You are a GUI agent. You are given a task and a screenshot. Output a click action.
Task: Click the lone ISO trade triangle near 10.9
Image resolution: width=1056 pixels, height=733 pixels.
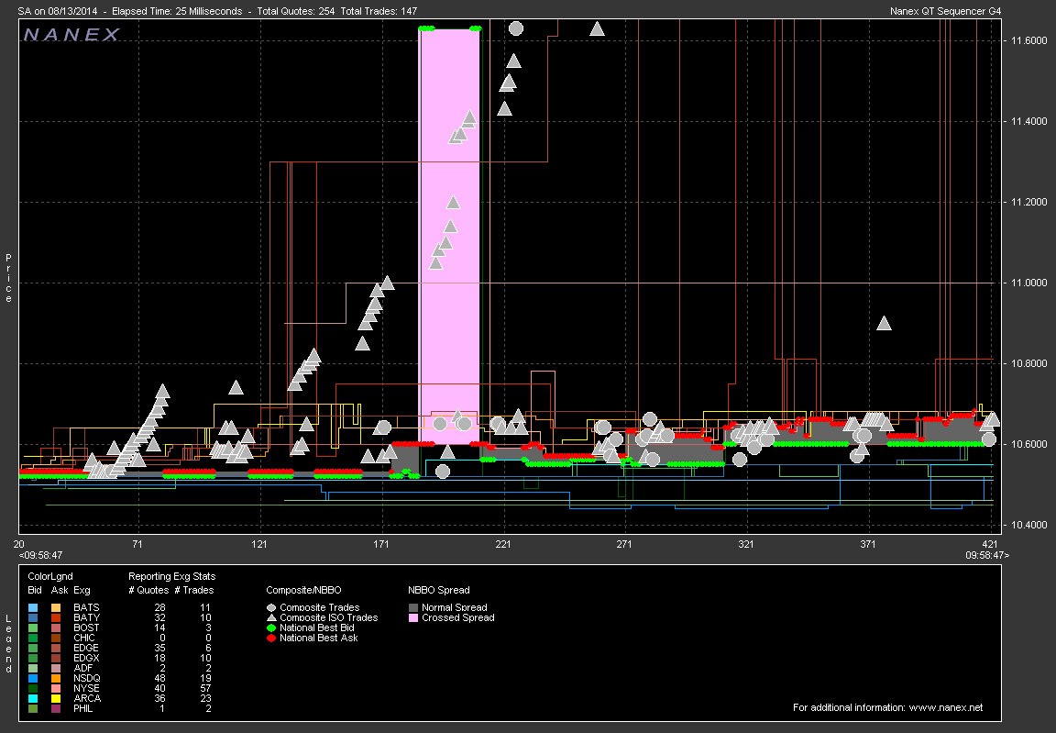pyautogui.click(x=885, y=323)
